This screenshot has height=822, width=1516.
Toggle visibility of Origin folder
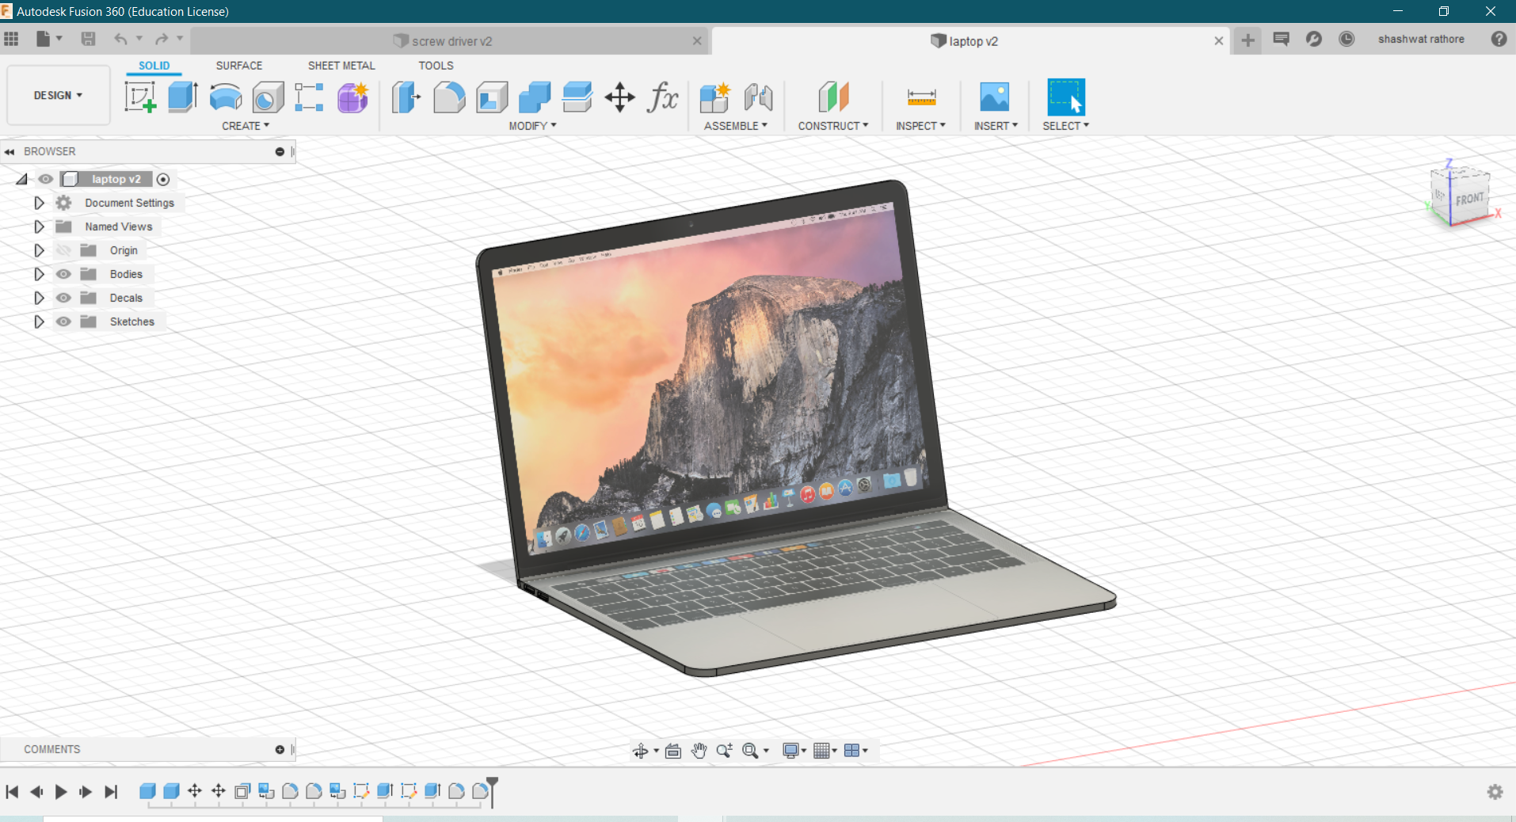coord(63,250)
